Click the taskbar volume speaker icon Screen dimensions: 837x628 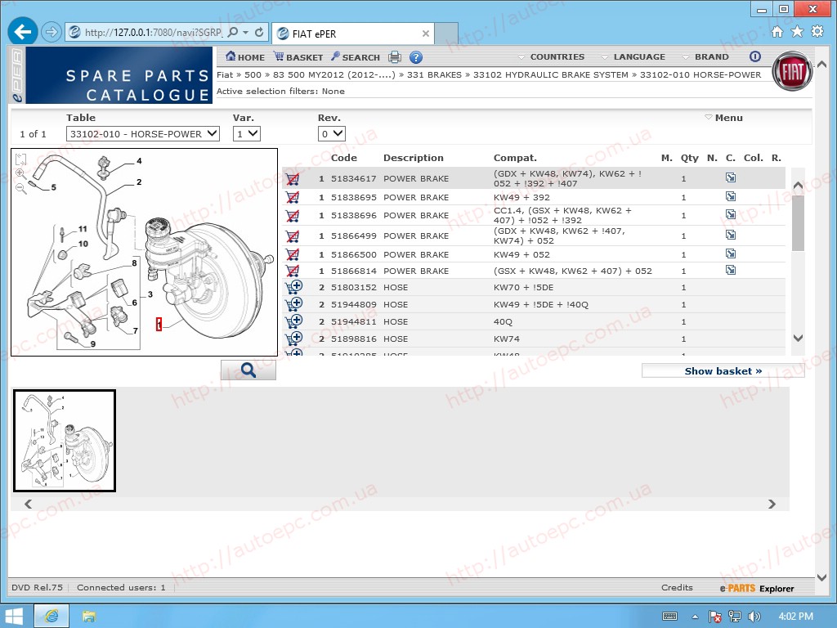(x=754, y=617)
